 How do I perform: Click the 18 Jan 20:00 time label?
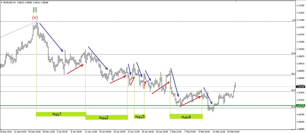pyautogui.click(x=120, y=132)
